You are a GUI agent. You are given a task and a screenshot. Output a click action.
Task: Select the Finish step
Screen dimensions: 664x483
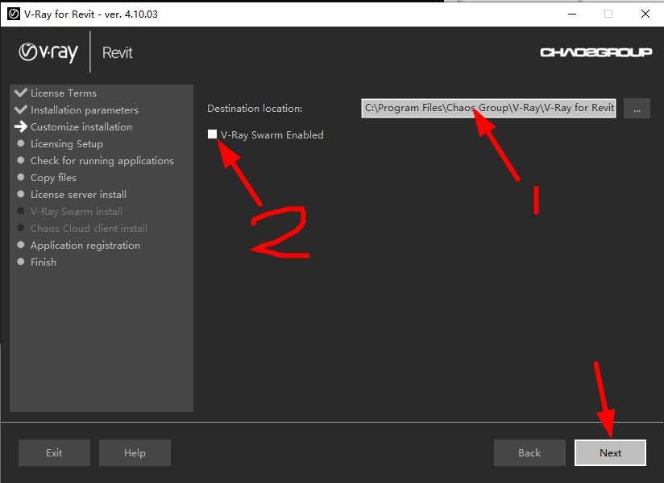[44, 262]
